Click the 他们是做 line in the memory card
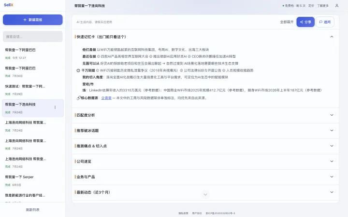This screenshot has height=217, width=348. coord(145,50)
